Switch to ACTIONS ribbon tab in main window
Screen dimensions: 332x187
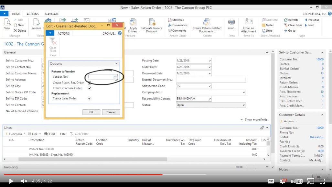coord(33,14)
